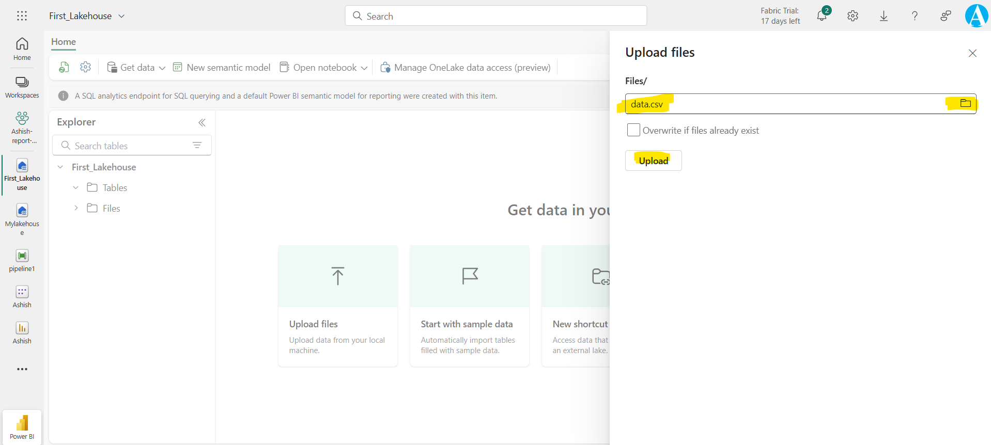The width and height of the screenshot is (991, 445).
Task: Open the help question mark icon
Action: (915, 16)
